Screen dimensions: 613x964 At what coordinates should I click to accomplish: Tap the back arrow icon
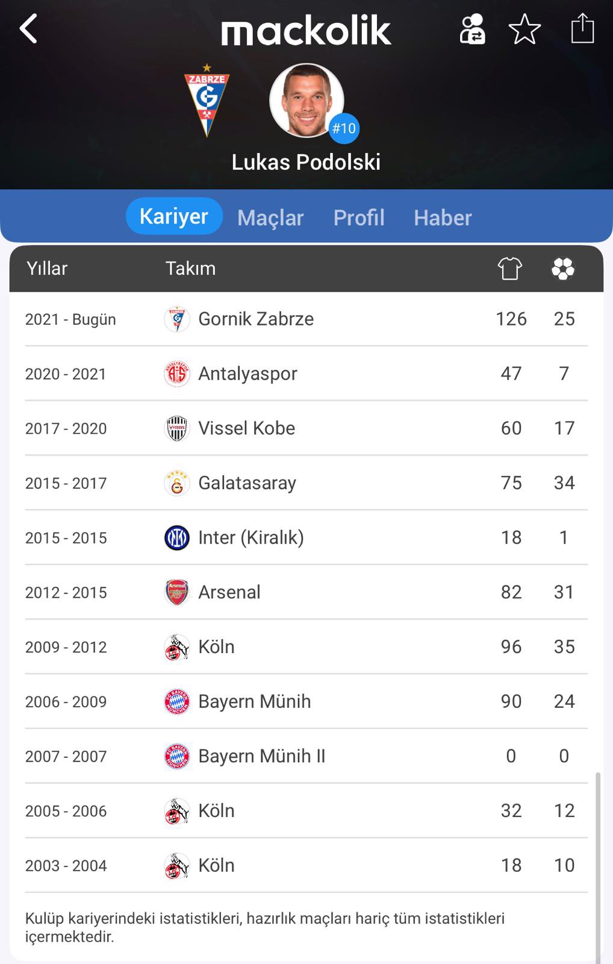coord(28,29)
